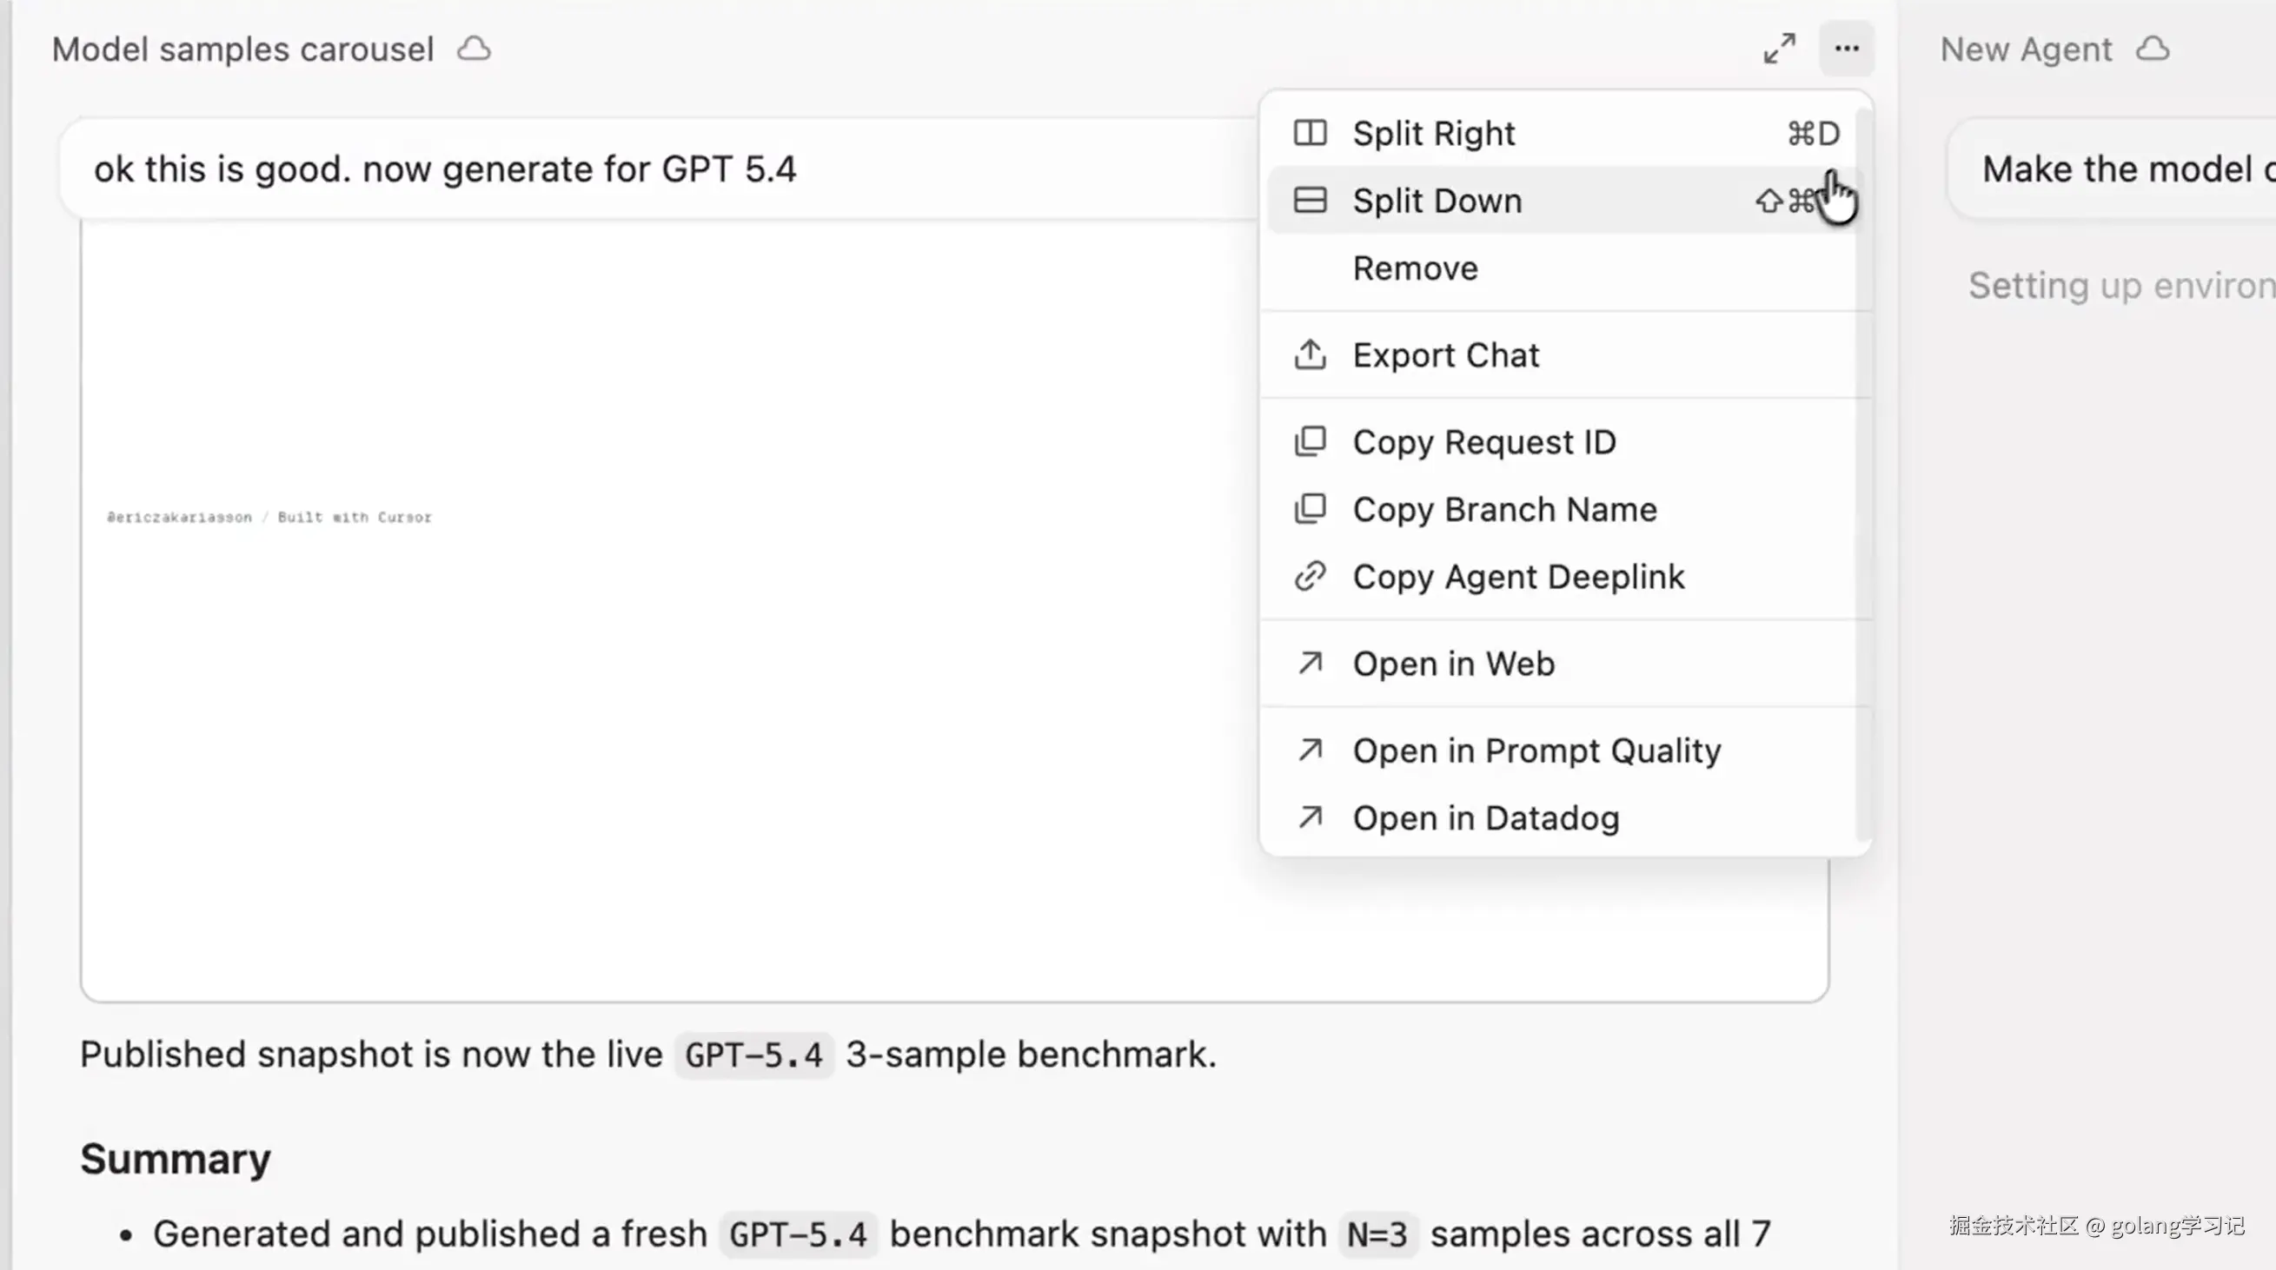
Task: Click the Open in Web arrow icon
Action: 1311,664
